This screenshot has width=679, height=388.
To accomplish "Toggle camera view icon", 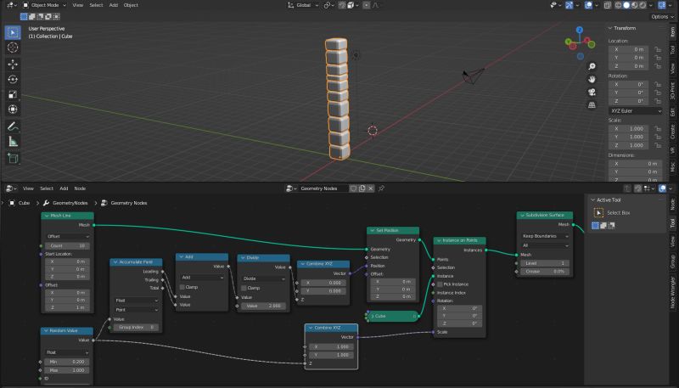I will 592,93.
